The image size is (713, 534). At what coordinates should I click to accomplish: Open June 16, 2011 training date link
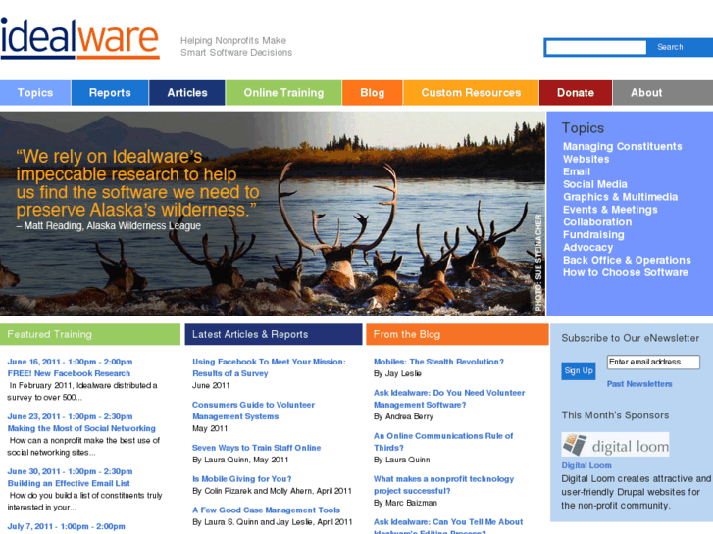click(70, 362)
